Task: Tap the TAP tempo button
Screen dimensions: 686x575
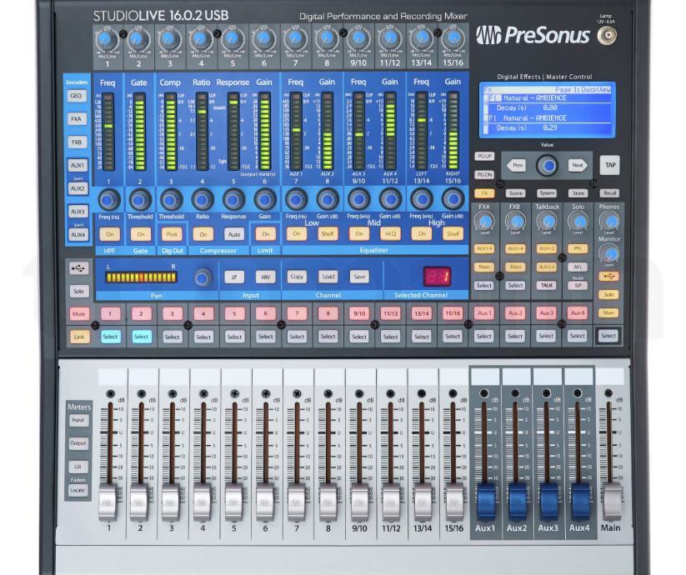Action: pos(610,165)
